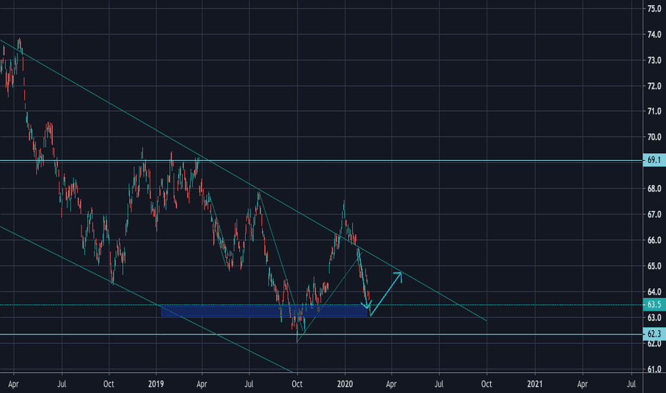Click the Jul label between 2019 and 2020
The height and width of the screenshot is (393, 666).
coord(249,384)
